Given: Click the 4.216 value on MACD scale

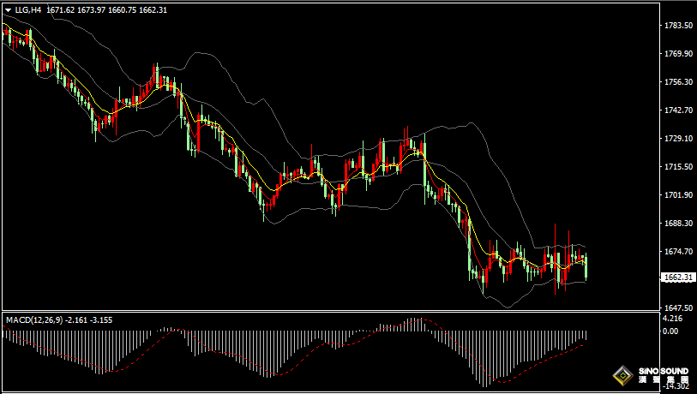Looking at the screenshot, I should 671,319.
